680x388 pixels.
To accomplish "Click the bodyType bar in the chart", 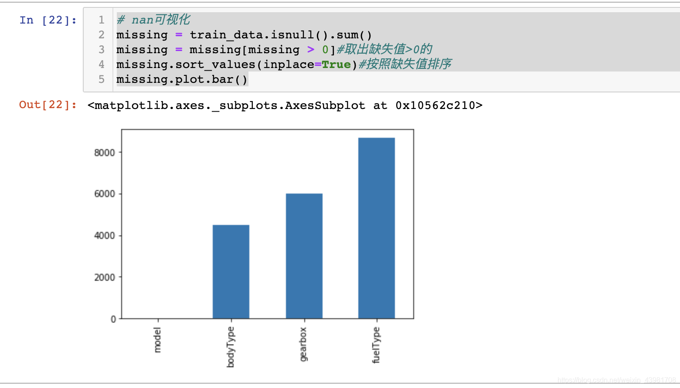I will [x=231, y=272].
